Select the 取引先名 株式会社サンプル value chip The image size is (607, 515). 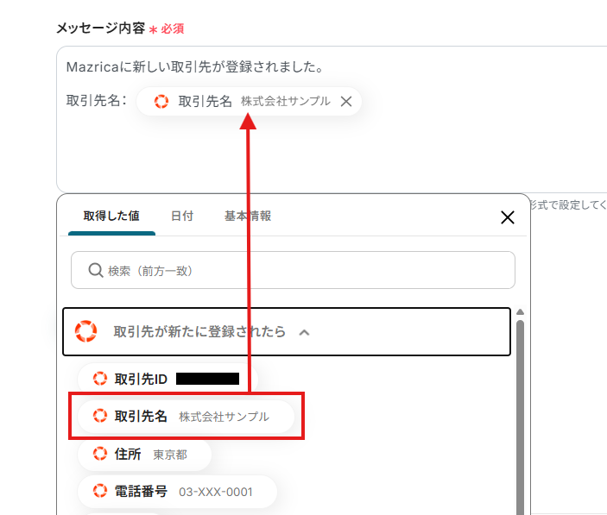coord(187,417)
